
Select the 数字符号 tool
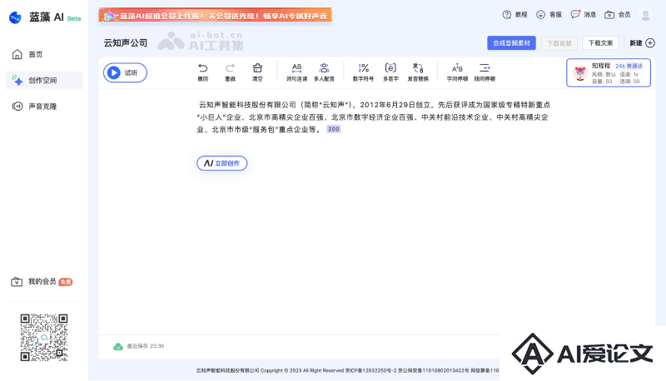point(363,72)
